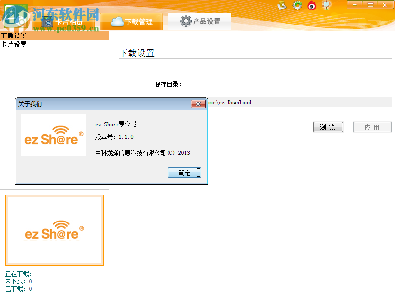Click the ez Share card preview thumbnail
This screenshot has height=296, width=395.
pos(54,230)
